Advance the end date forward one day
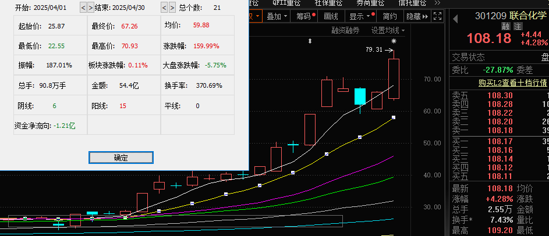Screen dimensions: 549x236 click(x=172, y=8)
